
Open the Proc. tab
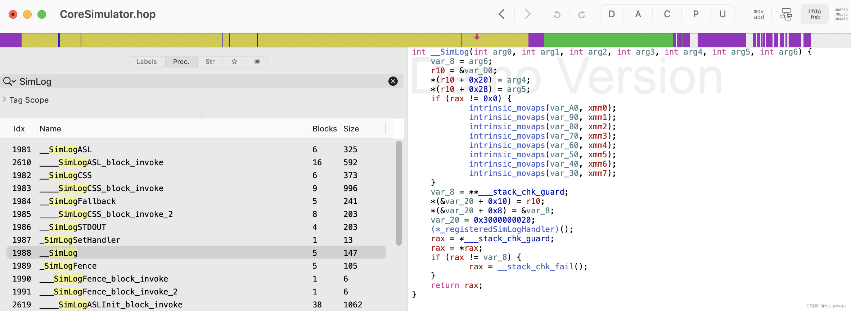[181, 62]
